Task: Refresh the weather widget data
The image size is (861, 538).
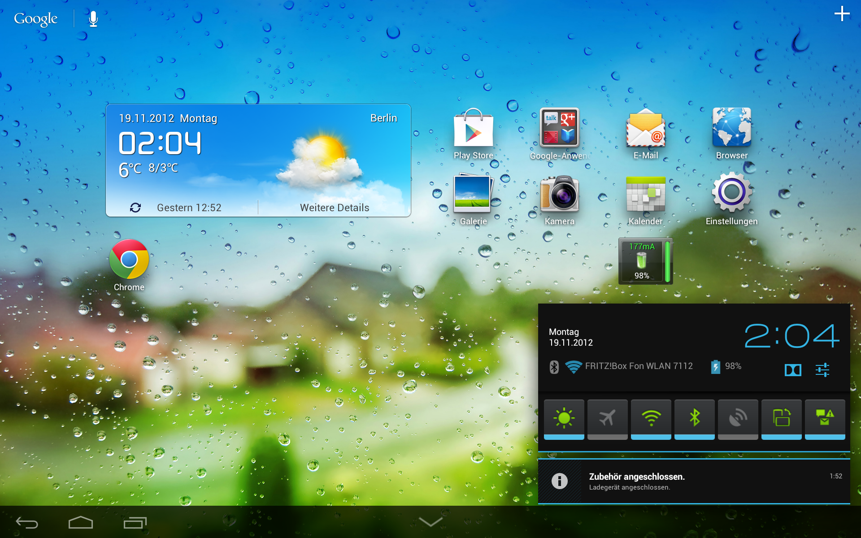Action: 135,208
